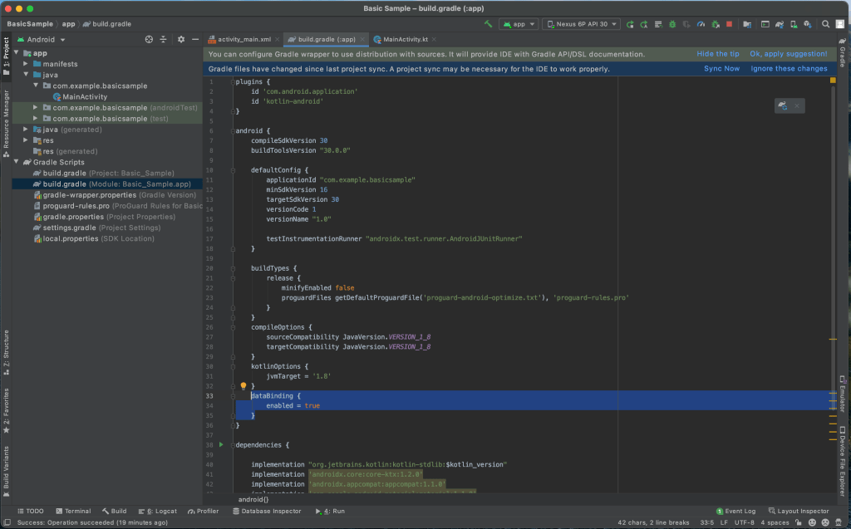Click the Scroll from Source target icon

[149, 39]
